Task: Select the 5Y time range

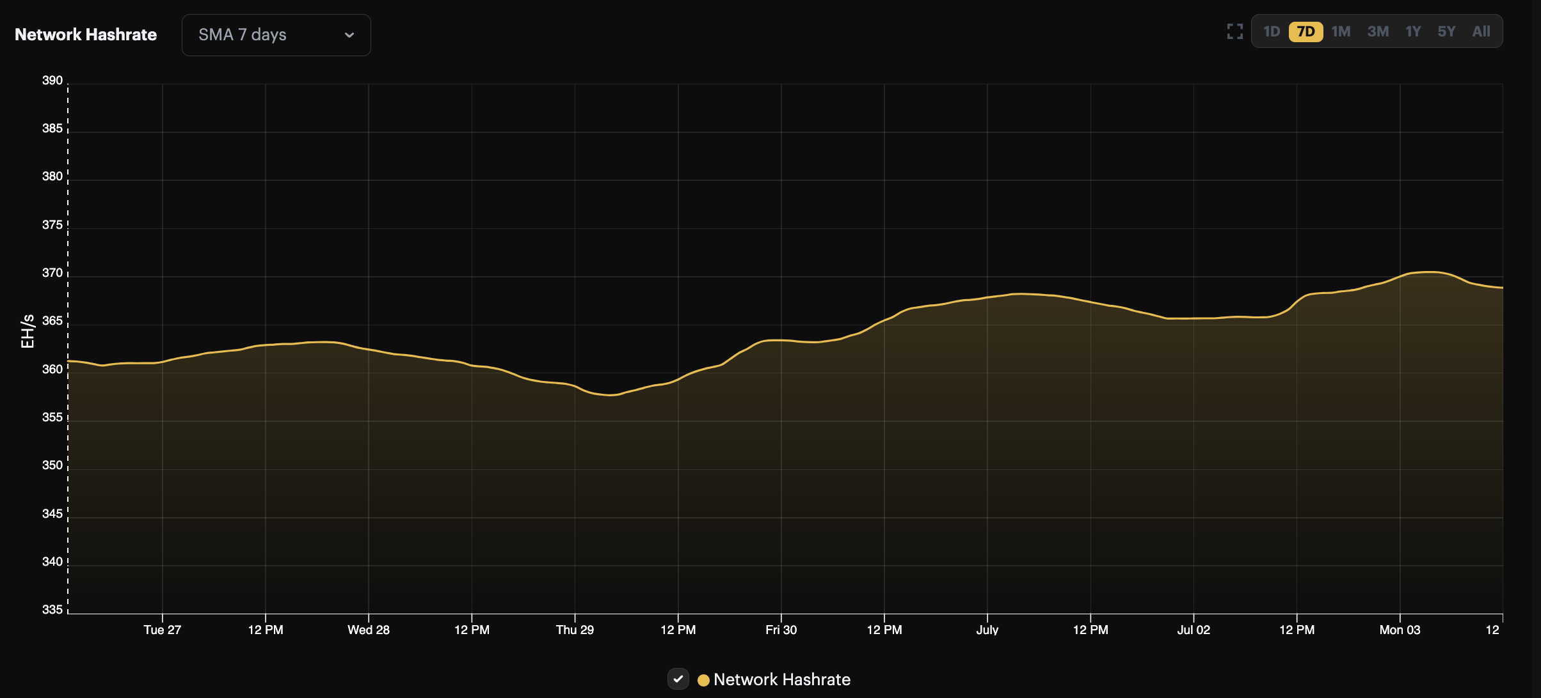Action: [x=1447, y=31]
